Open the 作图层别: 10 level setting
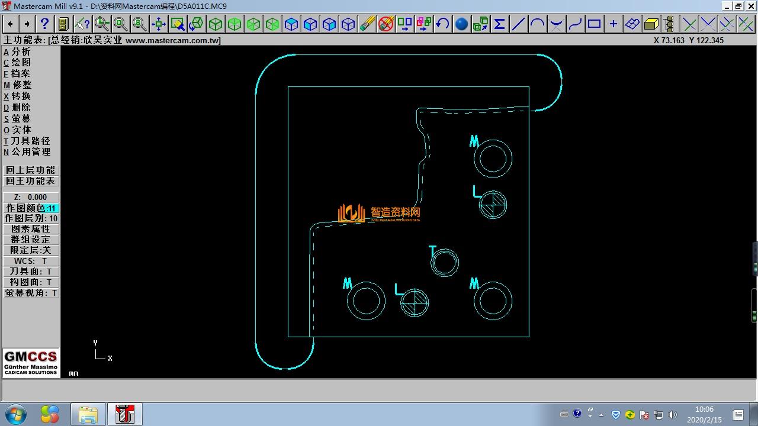758x426 pixels. tap(31, 218)
